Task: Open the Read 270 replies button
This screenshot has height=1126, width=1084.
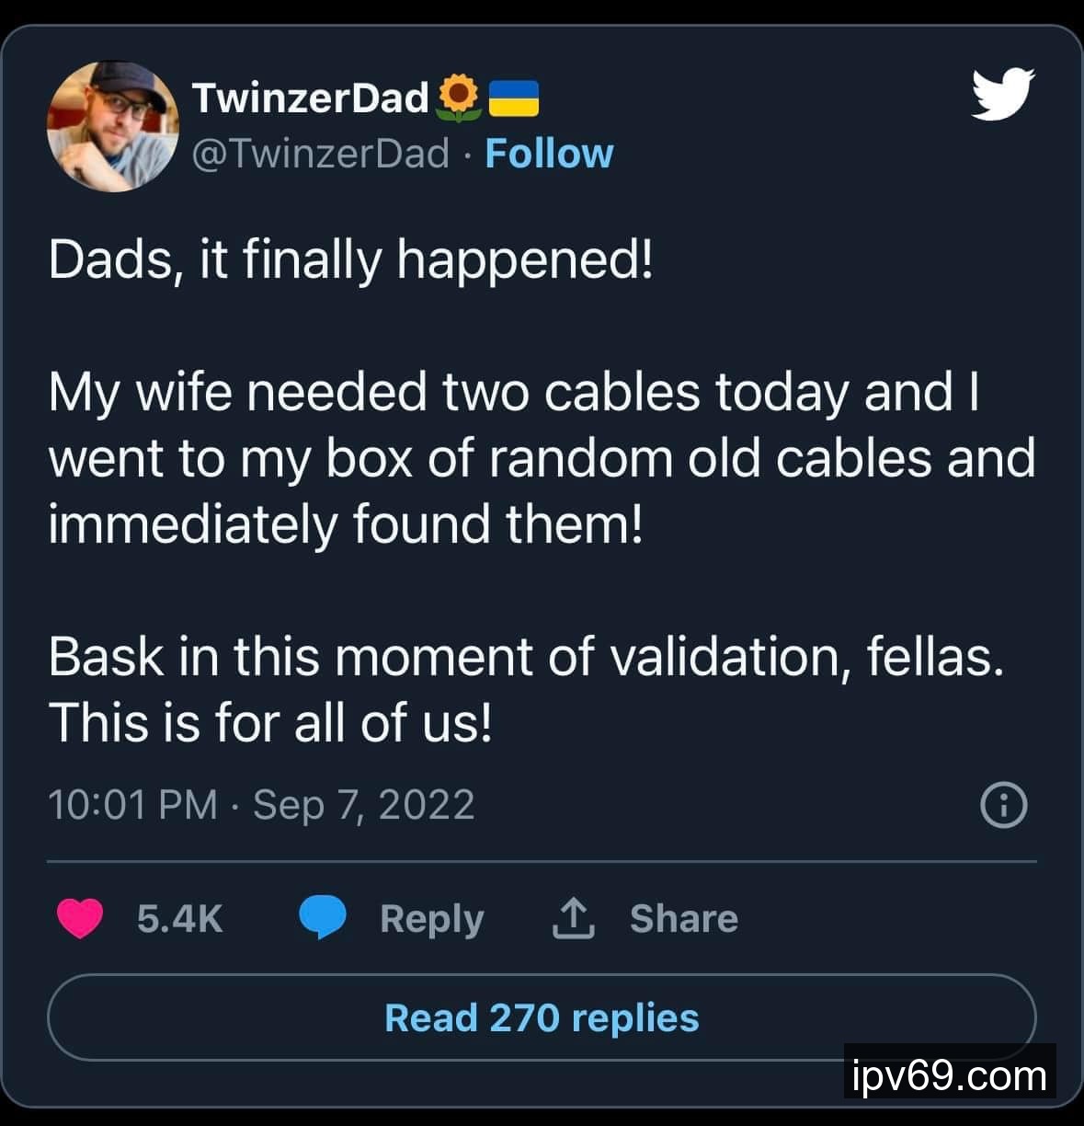Action: [x=542, y=1017]
